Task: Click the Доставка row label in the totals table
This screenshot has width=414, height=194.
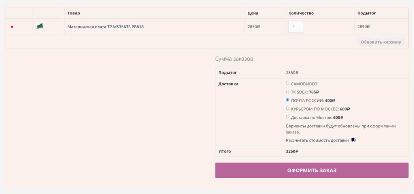Action: 228,84
